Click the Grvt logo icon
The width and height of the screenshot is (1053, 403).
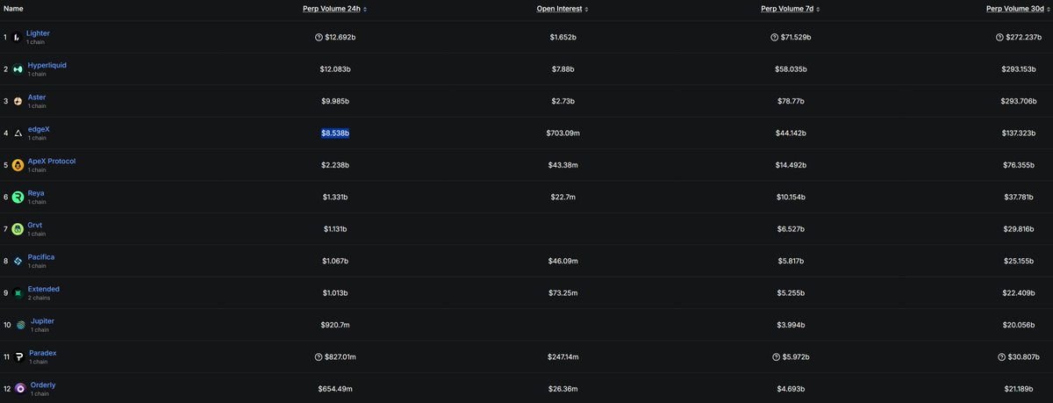[18, 229]
